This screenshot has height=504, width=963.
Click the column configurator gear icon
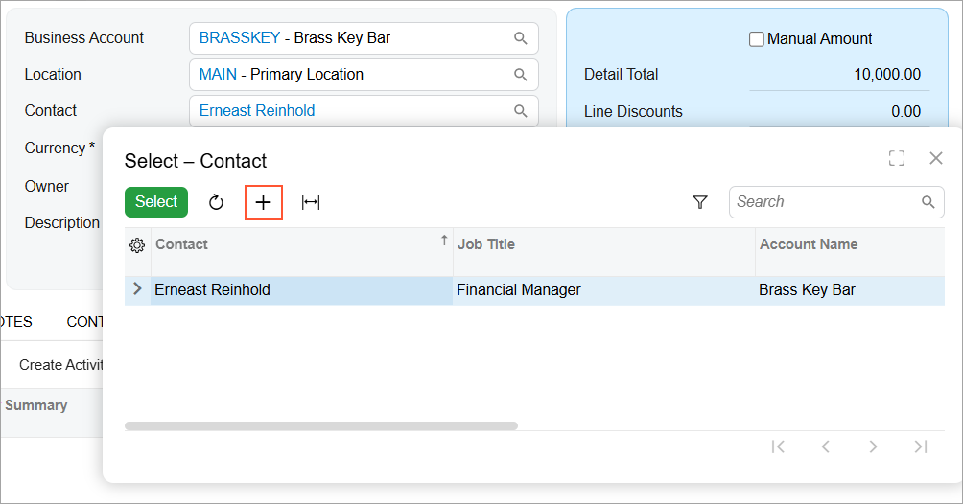coord(137,245)
